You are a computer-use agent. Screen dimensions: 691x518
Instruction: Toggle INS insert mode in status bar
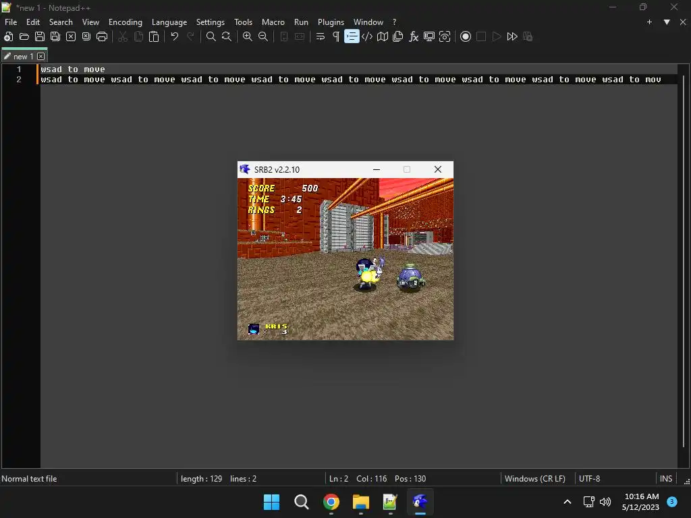click(666, 479)
